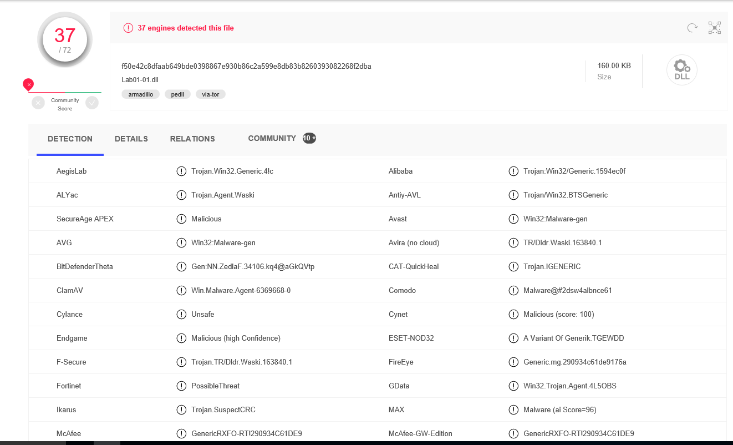Click the Fortinet PossibleThreat result
The width and height of the screenshot is (733, 445).
click(x=216, y=386)
